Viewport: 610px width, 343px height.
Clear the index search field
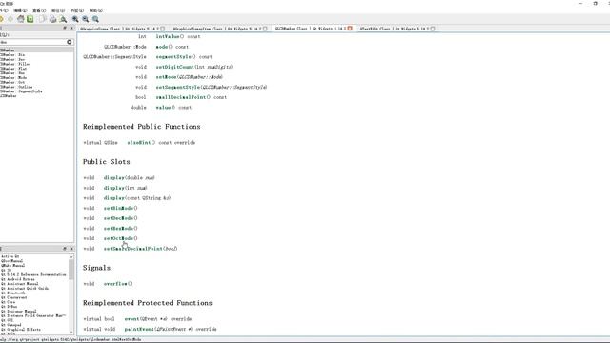[70, 42]
